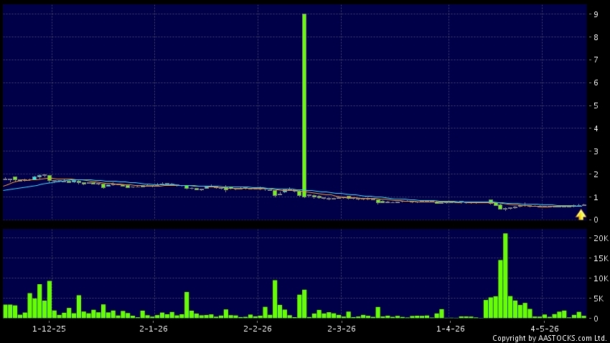Select the 15K volume axis label
The image size is (610, 343).
pyautogui.click(x=601, y=258)
